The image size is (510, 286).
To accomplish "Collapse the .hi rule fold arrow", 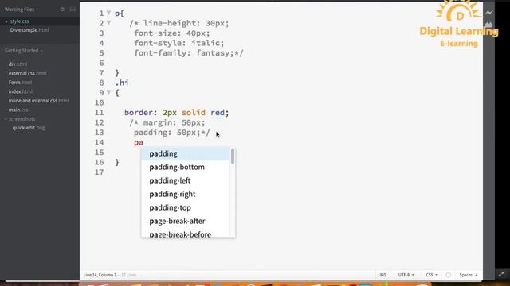I will (109, 92).
